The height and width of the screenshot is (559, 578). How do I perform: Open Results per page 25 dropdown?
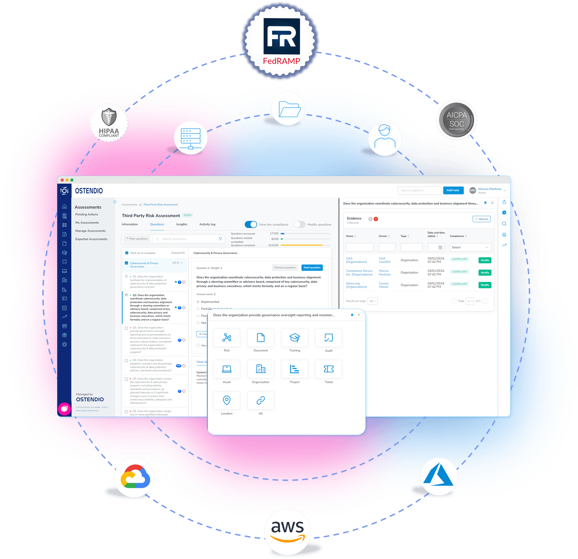click(373, 301)
